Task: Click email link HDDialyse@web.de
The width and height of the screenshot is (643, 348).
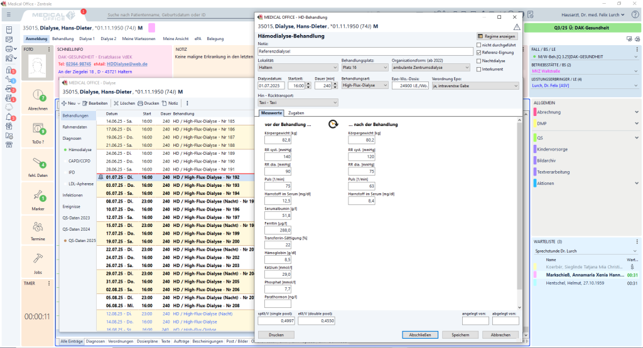Action: click(x=127, y=65)
